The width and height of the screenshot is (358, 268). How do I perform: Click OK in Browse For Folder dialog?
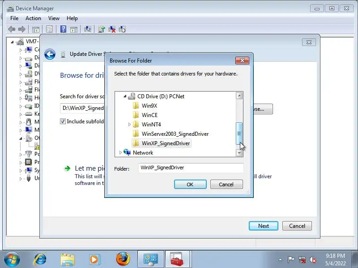(x=190, y=184)
